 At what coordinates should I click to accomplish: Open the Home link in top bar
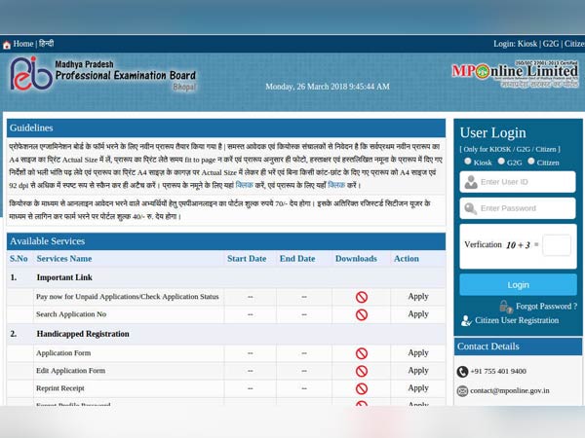click(23, 44)
